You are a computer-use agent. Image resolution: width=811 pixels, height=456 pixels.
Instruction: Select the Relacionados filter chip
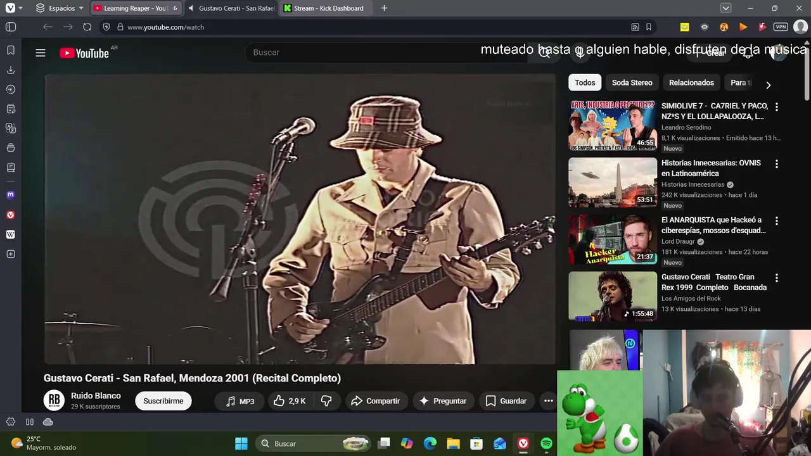point(691,82)
